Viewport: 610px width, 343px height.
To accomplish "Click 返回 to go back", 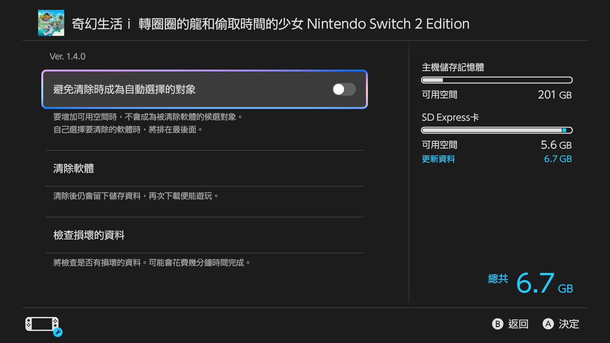I will 518,324.
